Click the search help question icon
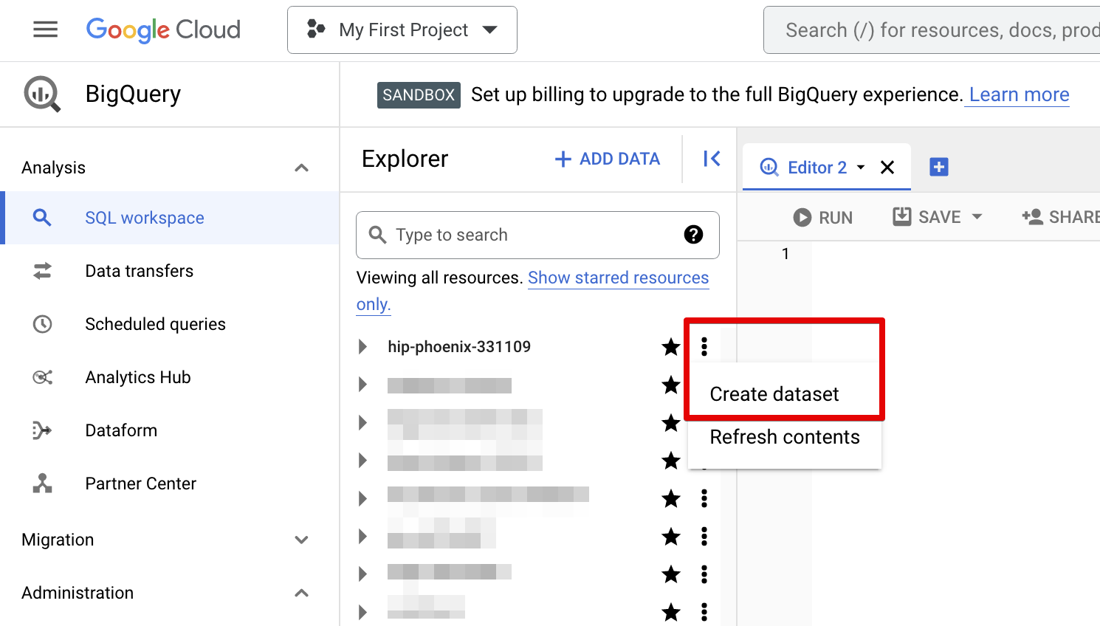The width and height of the screenshot is (1100, 626). click(x=693, y=235)
